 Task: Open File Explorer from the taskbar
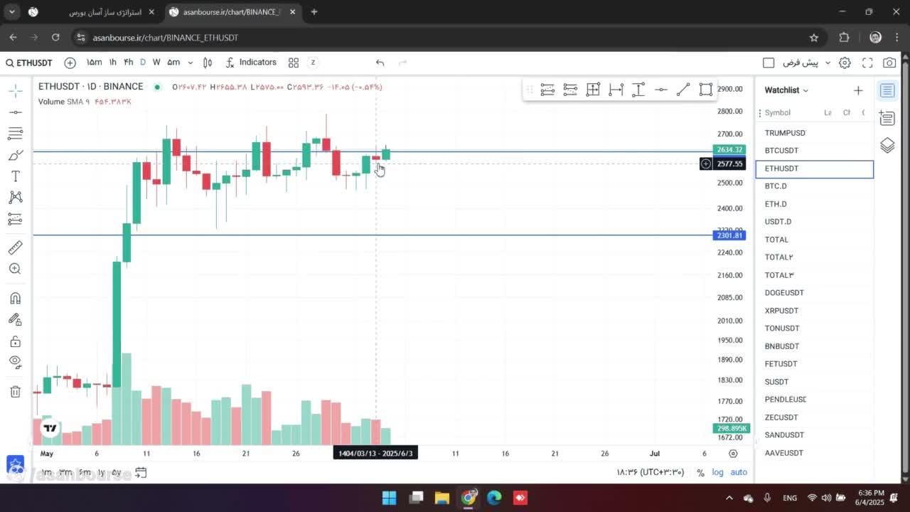(x=441, y=498)
